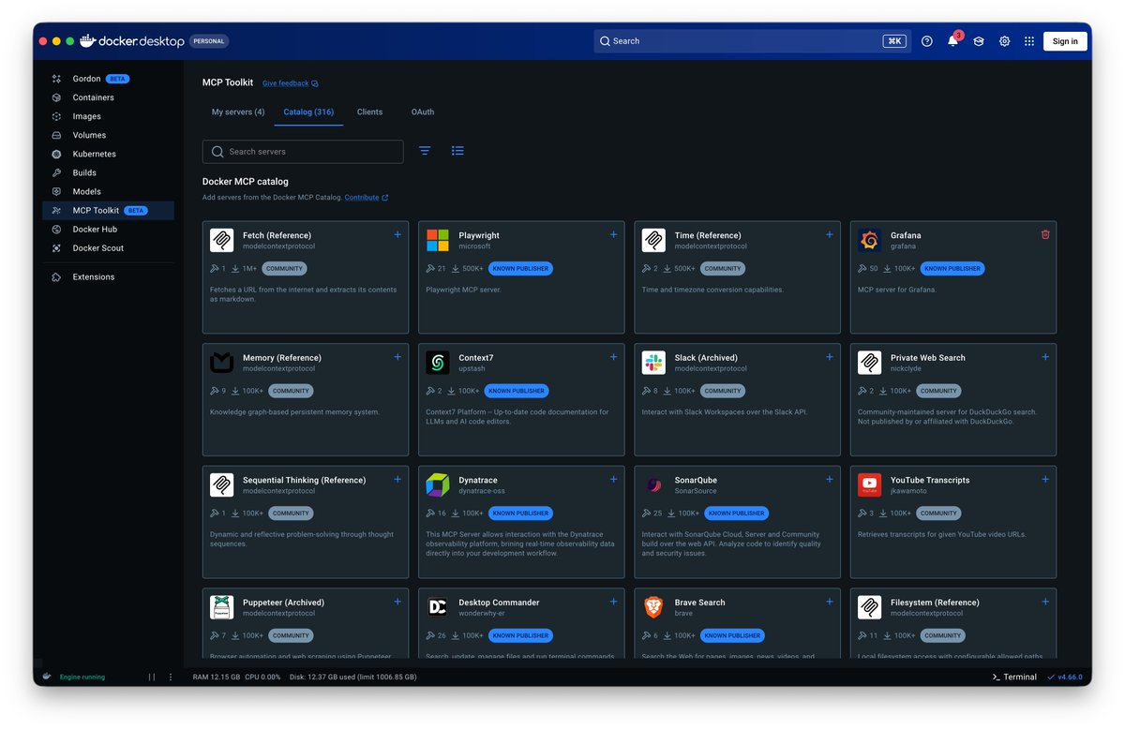Add the Memory (Reference) server plus icon
The width and height of the screenshot is (1125, 730).
(397, 357)
